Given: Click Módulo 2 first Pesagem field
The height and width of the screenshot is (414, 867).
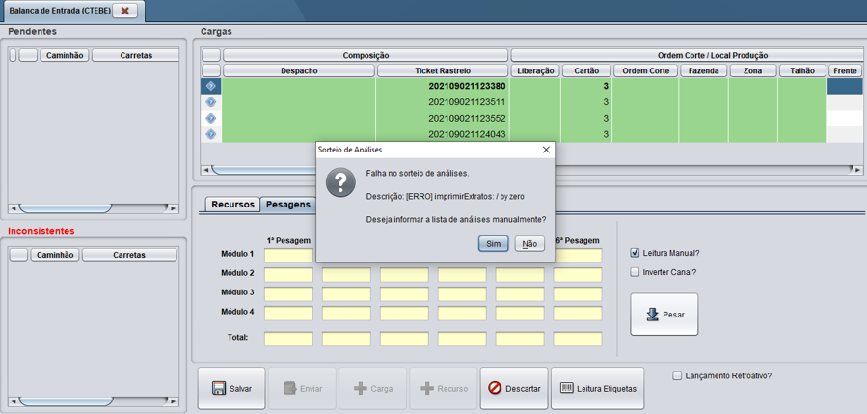Looking at the screenshot, I should point(288,275).
